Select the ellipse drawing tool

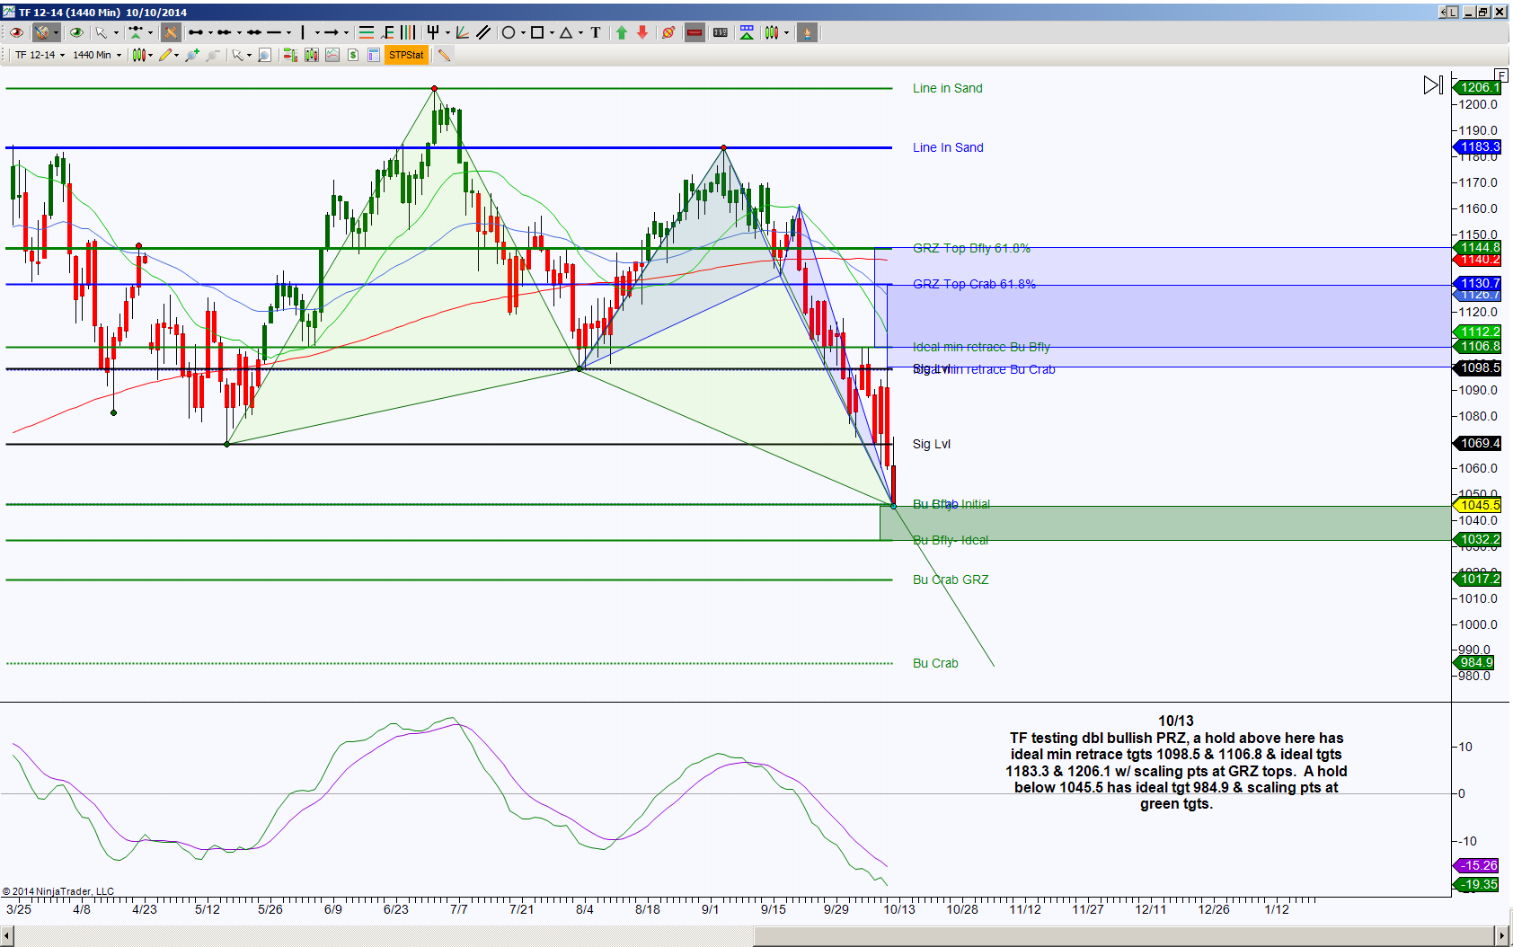(509, 32)
